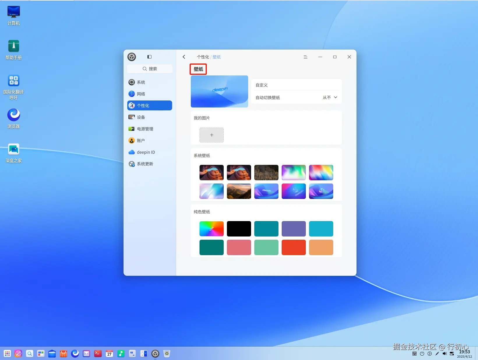Open the quick settings toggle icon in tray

point(452,354)
